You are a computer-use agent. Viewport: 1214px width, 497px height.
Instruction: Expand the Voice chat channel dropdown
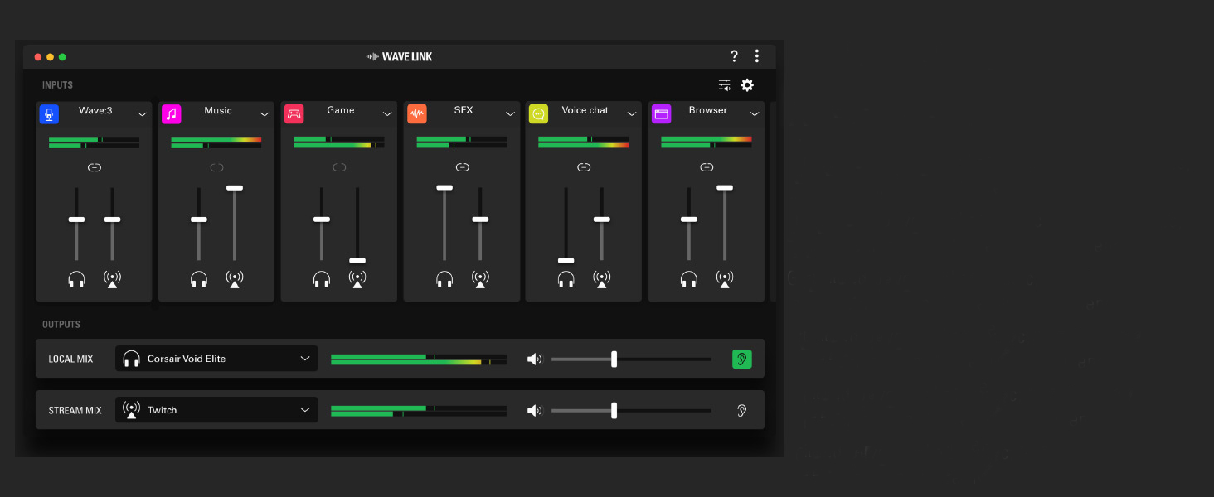point(632,114)
